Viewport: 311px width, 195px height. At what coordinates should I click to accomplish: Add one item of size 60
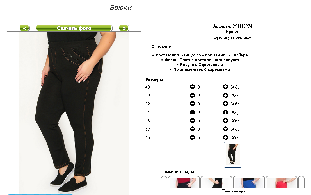pos(225,137)
